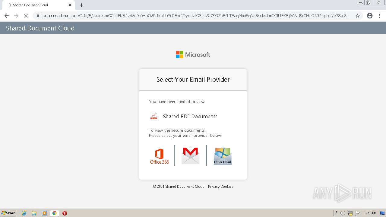Open the volume speaker tray icon
This screenshot has width=386, height=217.
pos(343,213)
